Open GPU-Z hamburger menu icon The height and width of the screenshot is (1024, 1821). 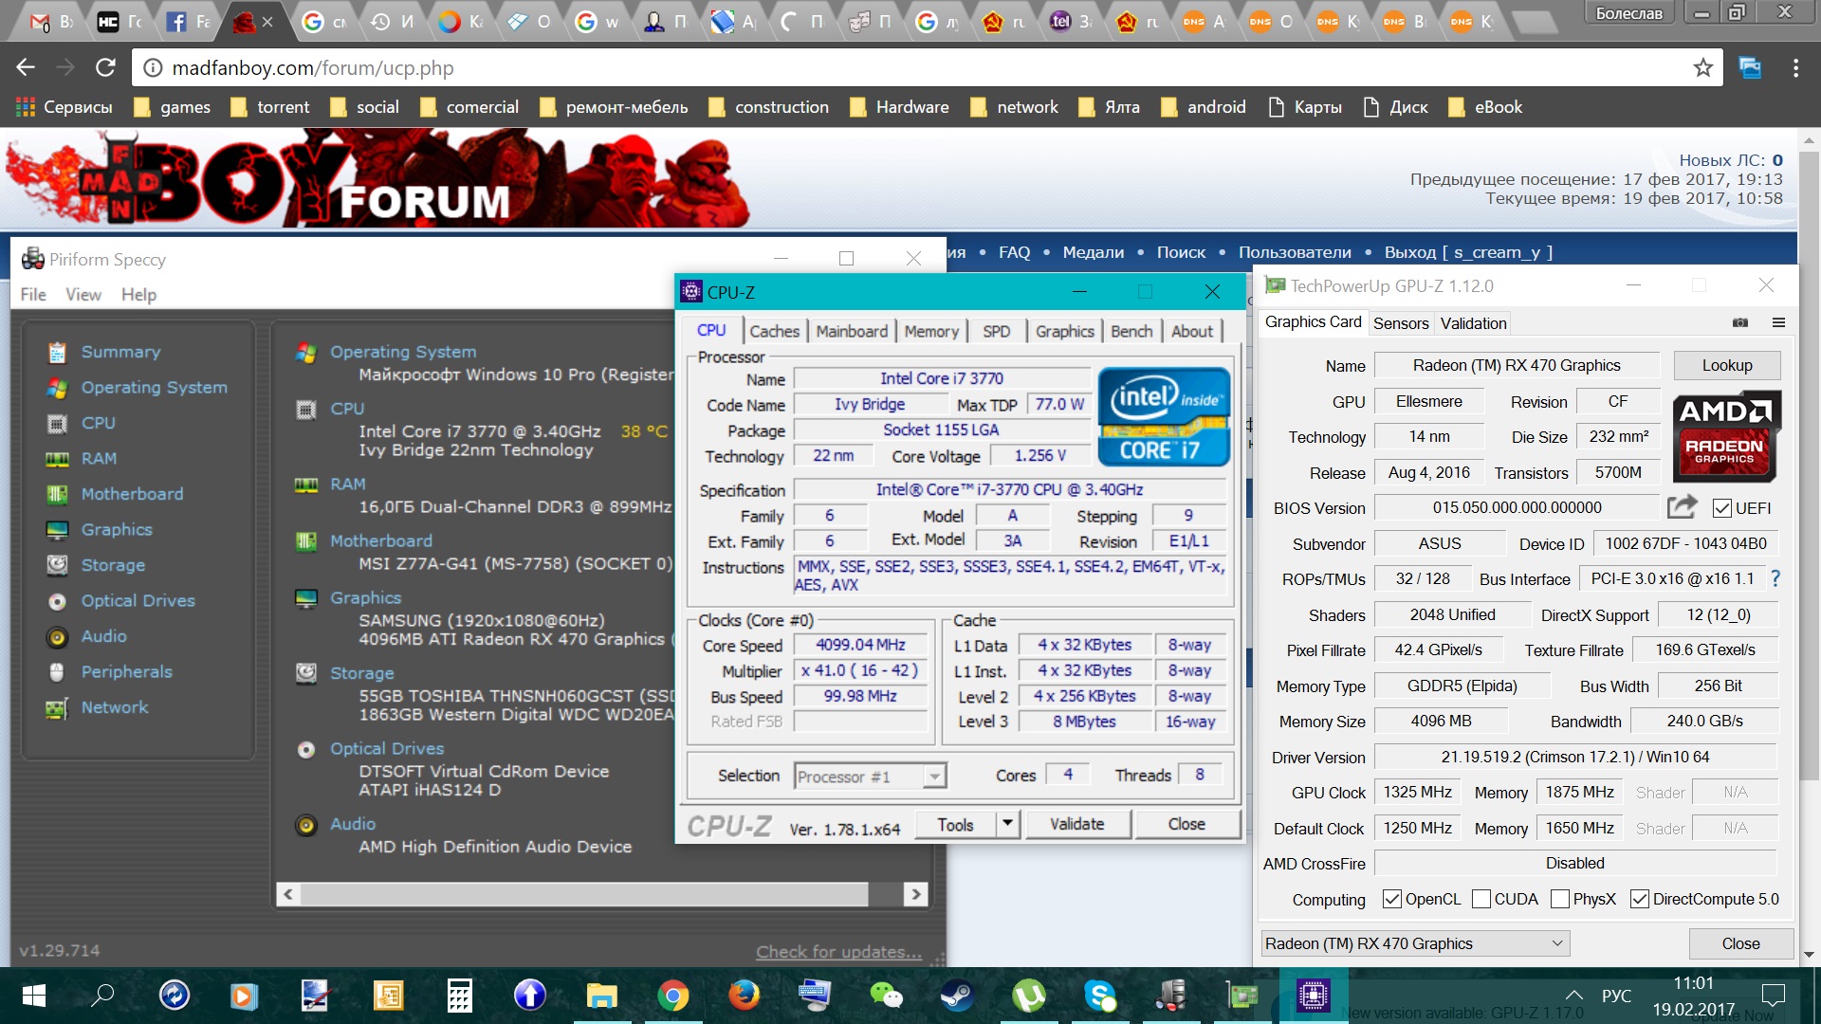1778,322
